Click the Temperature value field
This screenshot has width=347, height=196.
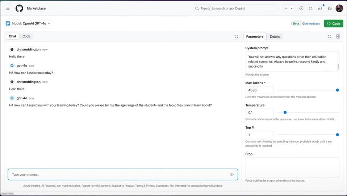[x=259, y=112]
